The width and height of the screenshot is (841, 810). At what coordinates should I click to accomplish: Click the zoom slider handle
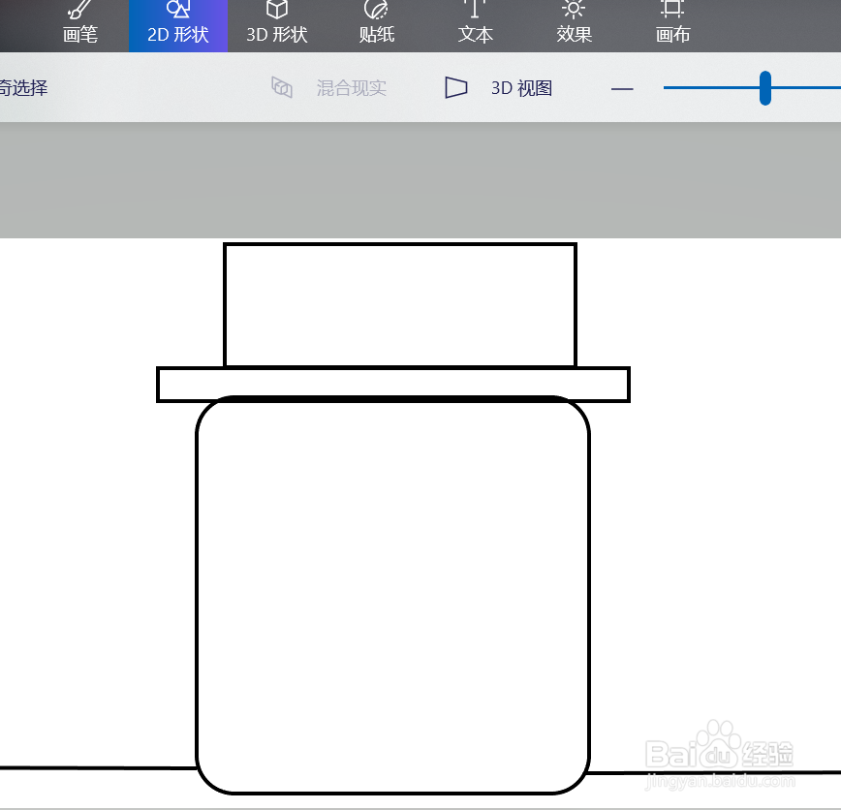point(765,88)
